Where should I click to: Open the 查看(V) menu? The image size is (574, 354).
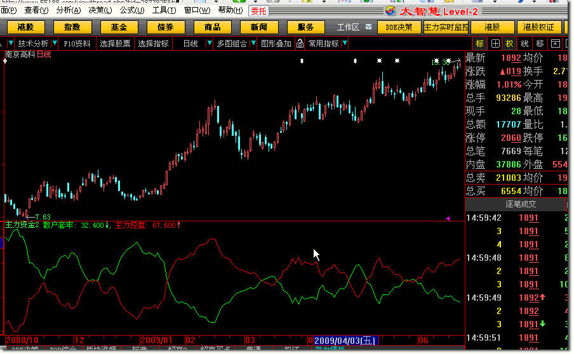[x=36, y=10]
